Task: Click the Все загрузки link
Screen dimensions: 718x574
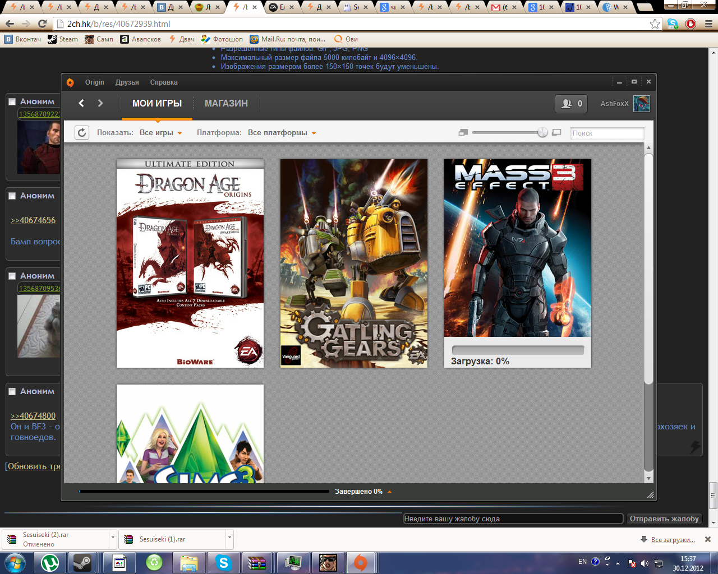Action: 673,540
